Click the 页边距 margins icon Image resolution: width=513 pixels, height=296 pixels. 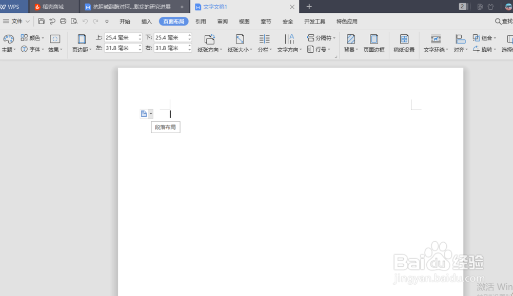(81, 43)
